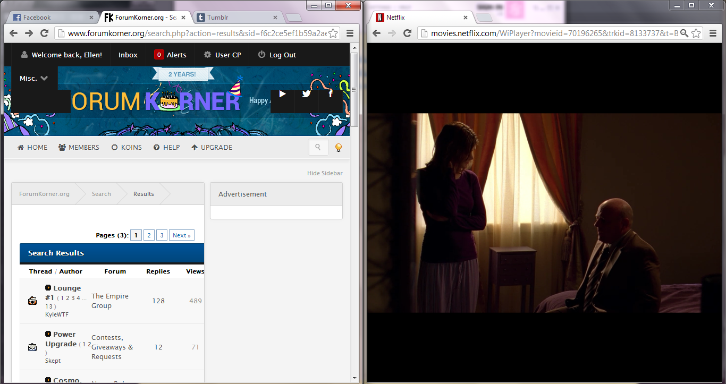Bookmark the ForumKorner page with star icon

pyautogui.click(x=333, y=33)
